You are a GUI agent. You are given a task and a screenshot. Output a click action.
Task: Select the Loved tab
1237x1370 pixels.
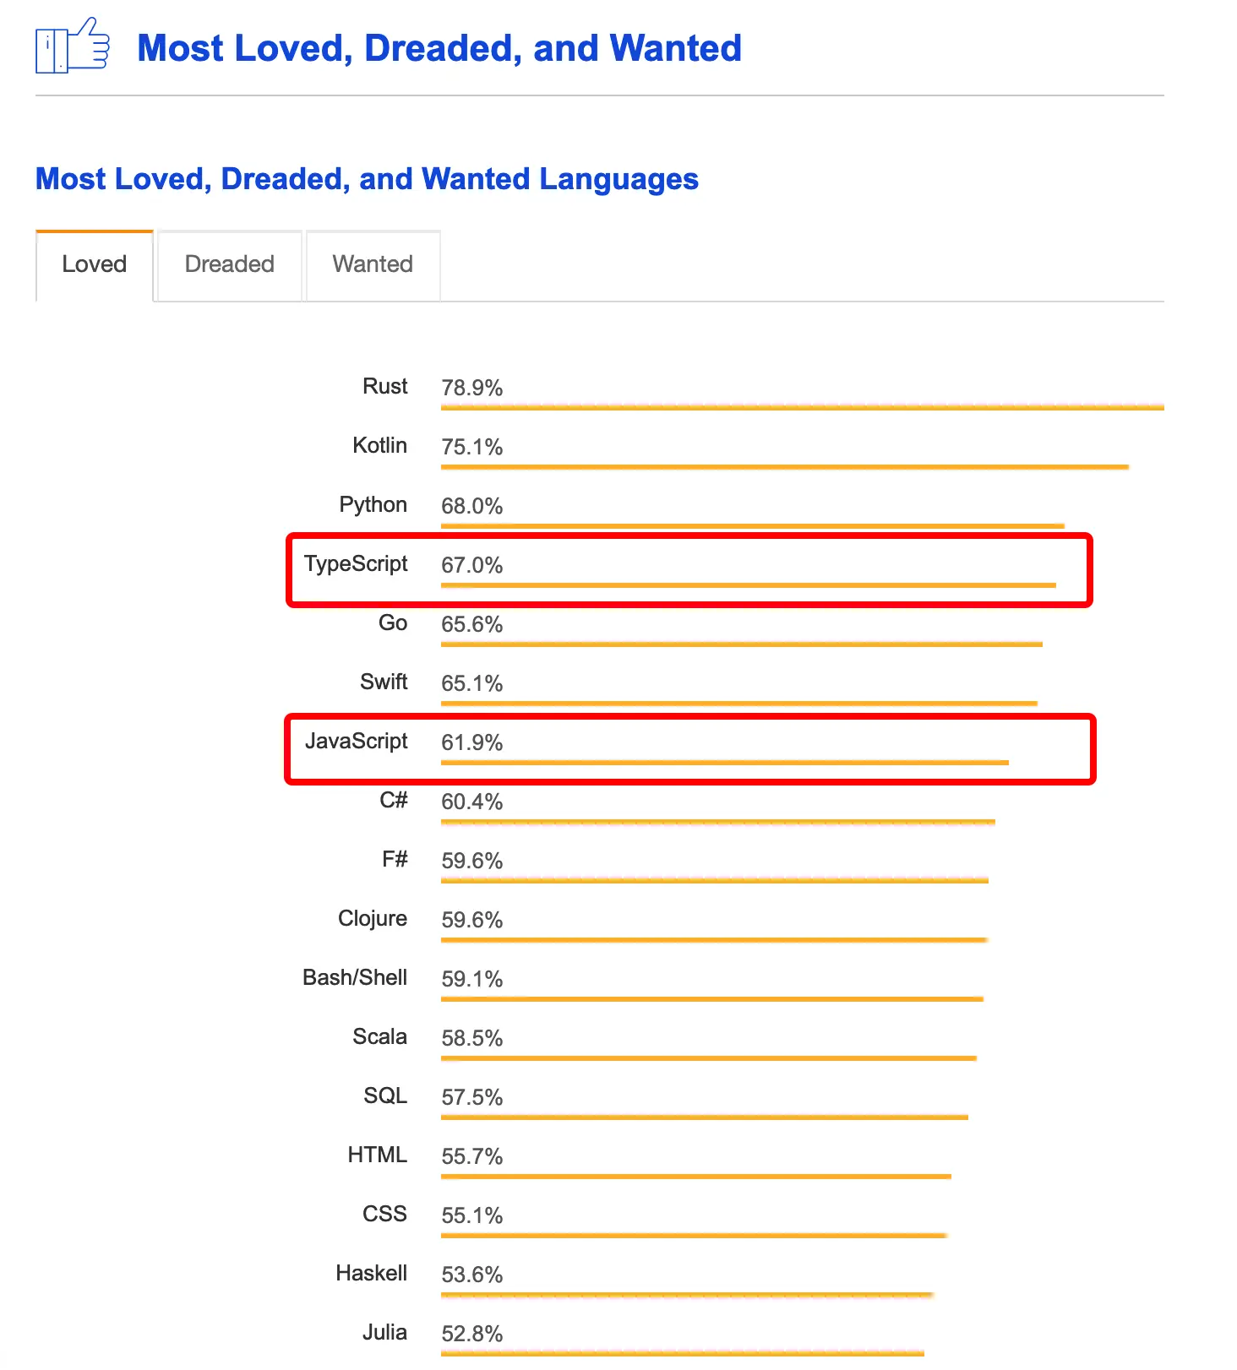[x=95, y=264]
